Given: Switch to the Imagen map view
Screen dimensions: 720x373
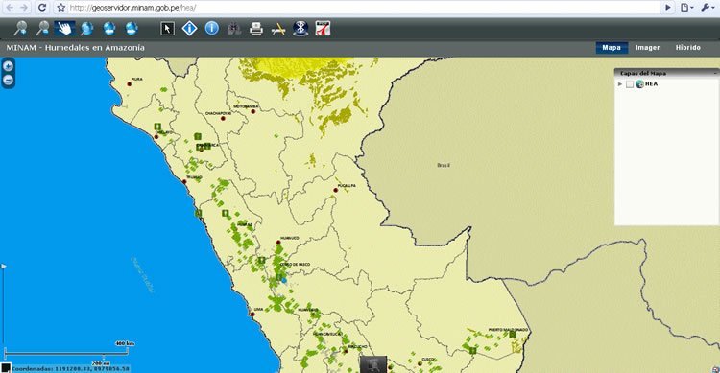Looking at the screenshot, I should tap(648, 47).
